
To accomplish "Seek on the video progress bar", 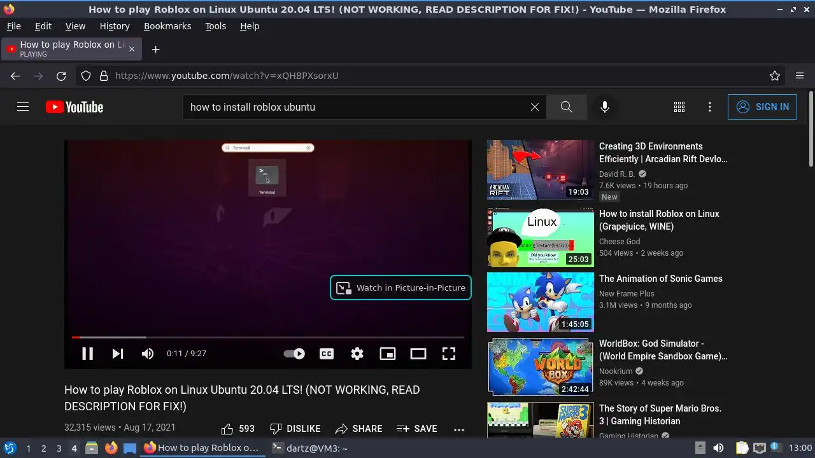I will point(267,337).
